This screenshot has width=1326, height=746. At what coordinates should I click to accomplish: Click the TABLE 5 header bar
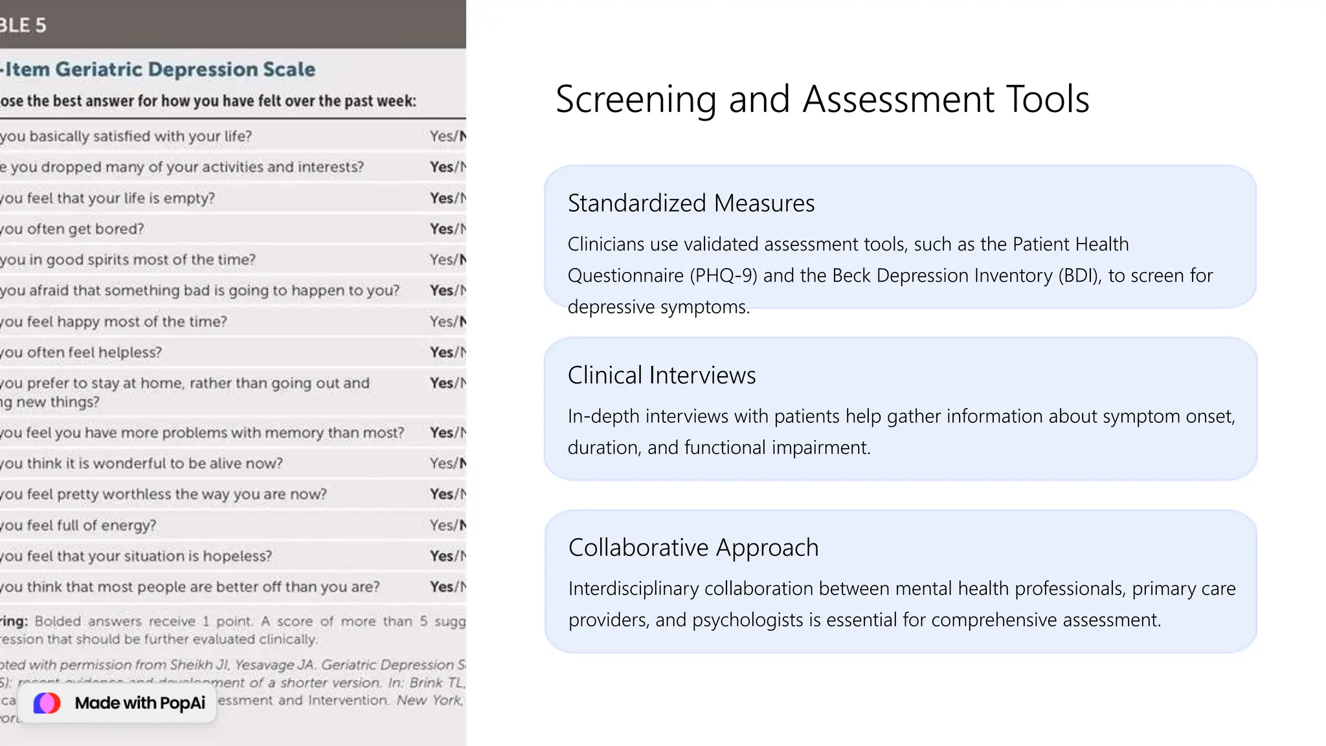[232, 25]
